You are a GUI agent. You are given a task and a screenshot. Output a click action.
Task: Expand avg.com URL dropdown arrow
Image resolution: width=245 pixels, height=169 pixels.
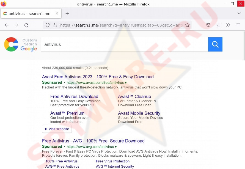116,147
